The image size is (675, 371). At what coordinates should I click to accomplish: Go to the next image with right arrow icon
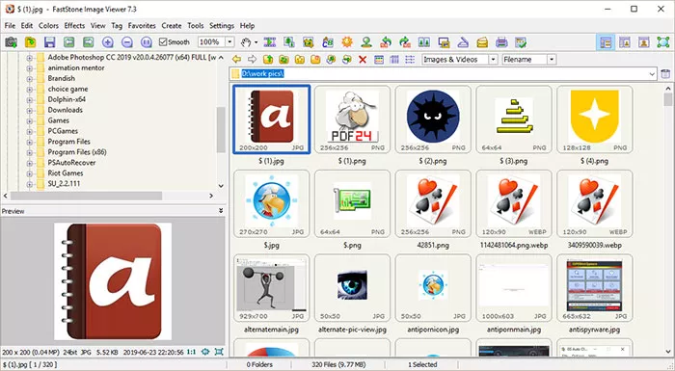pos(89,42)
